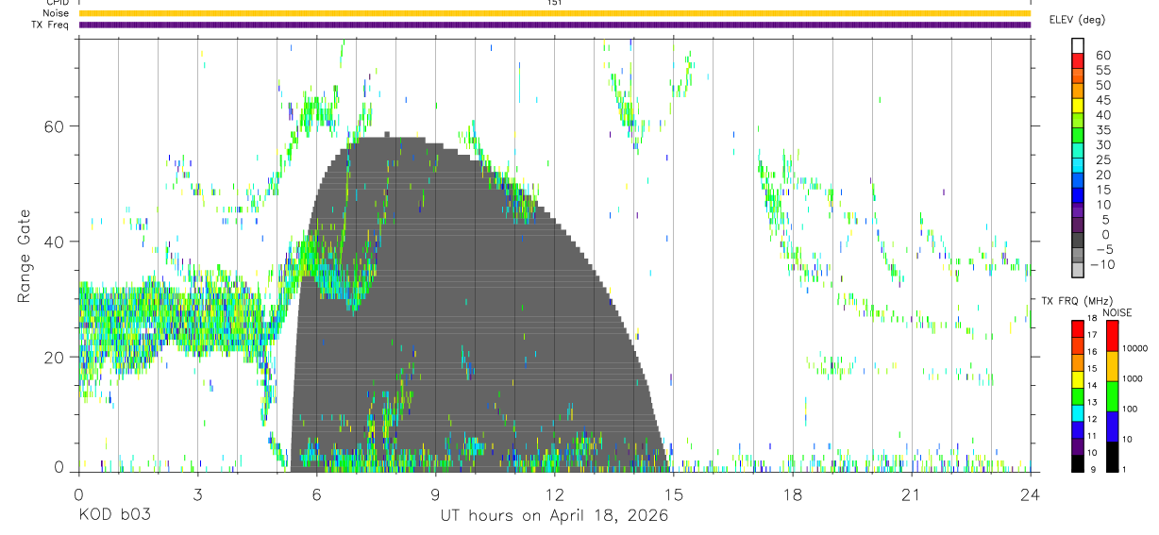
Task: Click the 15 tick on the UT hours axis
Action: pos(673,494)
